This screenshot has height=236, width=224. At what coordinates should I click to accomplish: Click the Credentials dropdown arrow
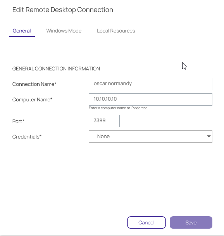pos(208,136)
